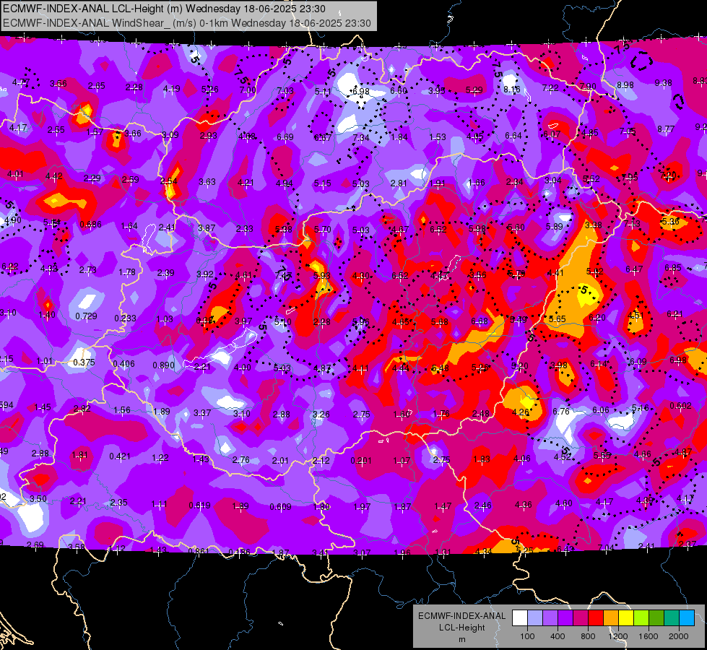Click the wind shear value 0.406
Screen dimensions: 707x650
coord(123,363)
